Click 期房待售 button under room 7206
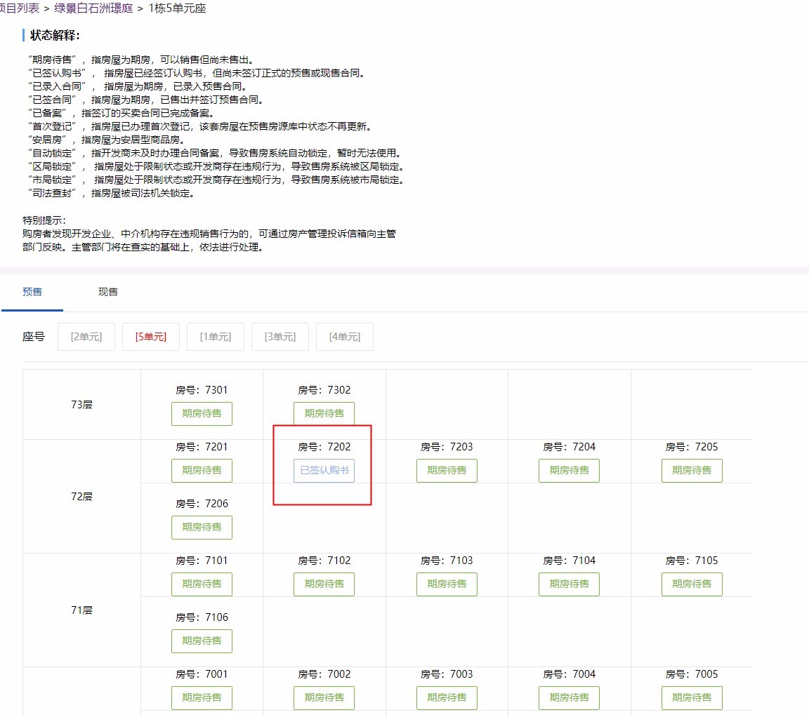Viewport: 809px width, 717px height. click(202, 528)
